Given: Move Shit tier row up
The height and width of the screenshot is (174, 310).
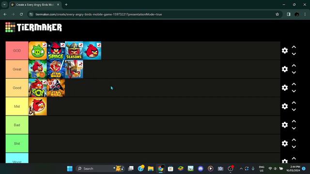Looking at the screenshot, I should point(294,140).
